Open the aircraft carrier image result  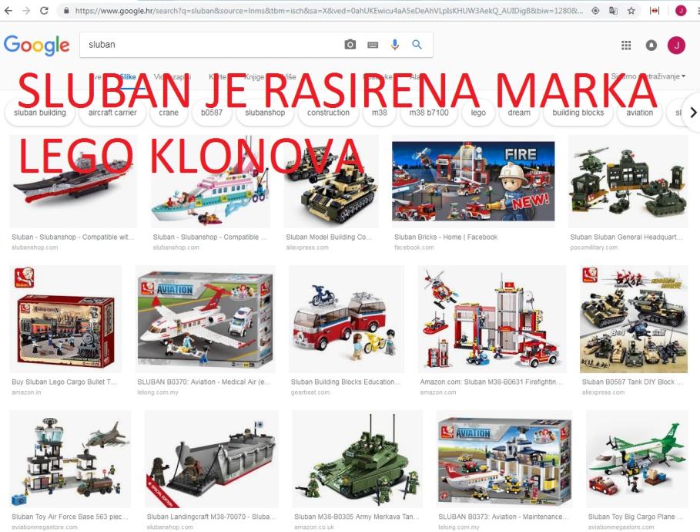[x=73, y=181]
